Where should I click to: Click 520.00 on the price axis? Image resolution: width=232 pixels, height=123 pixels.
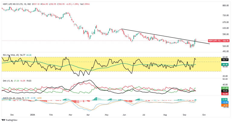(x=226, y=46)
